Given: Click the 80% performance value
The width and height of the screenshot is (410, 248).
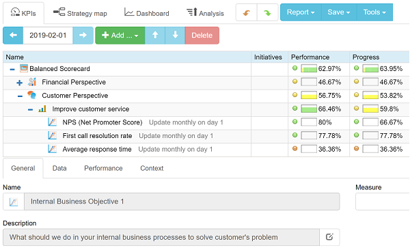Looking at the screenshot, I should [x=325, y=122].
